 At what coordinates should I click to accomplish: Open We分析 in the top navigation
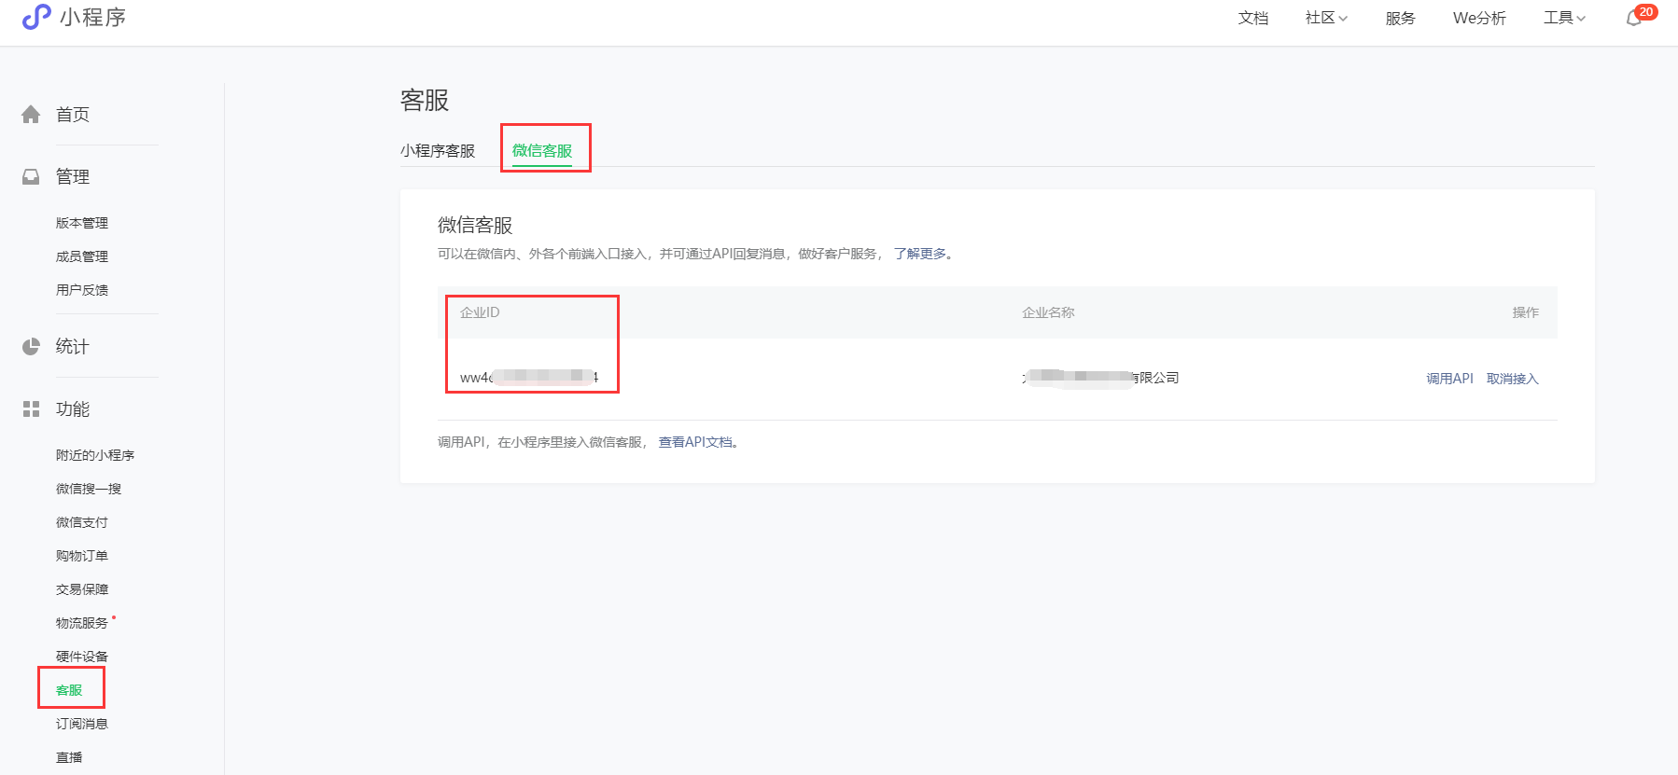click(x=1479, y=18)
